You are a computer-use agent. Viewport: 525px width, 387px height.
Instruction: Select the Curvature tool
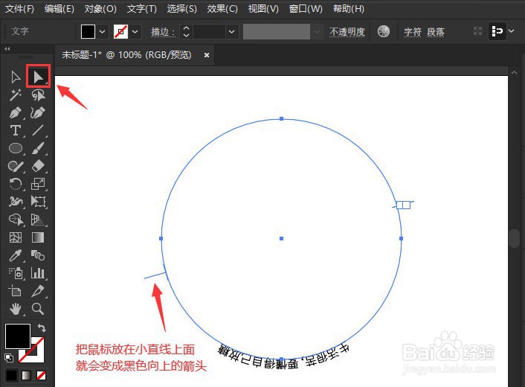38,113
